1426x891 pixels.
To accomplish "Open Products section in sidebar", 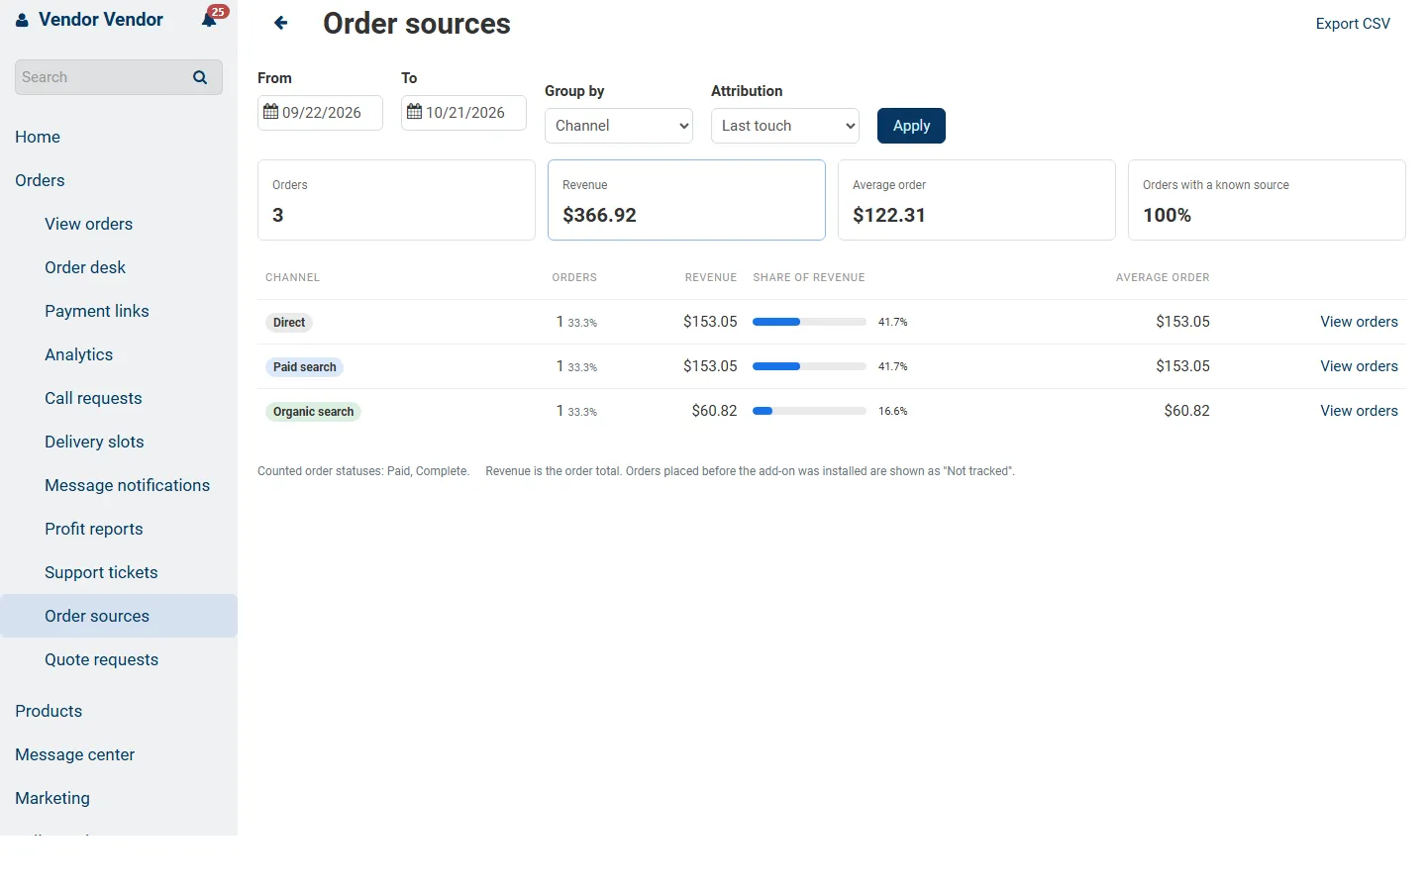I will [x=49, y=711].
